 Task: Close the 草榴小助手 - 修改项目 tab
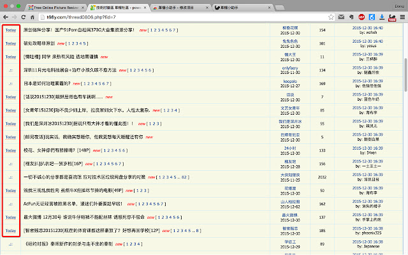[207, 8]
